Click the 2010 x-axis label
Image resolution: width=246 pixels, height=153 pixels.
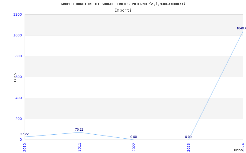click(x=25, y=147)
